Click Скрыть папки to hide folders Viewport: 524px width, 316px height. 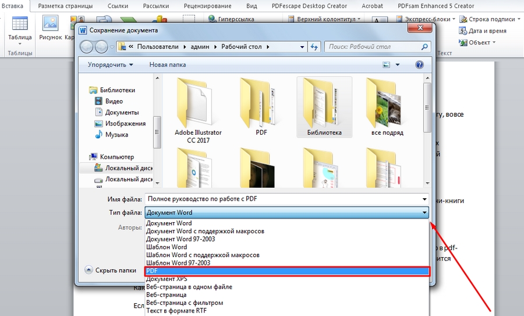click(x=115, y=270)
